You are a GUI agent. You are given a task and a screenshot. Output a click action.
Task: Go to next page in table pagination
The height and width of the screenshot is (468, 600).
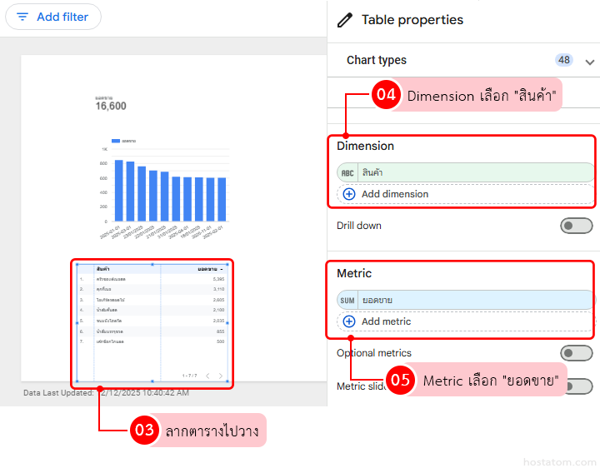pyautogui.click(x=221, y=376)
